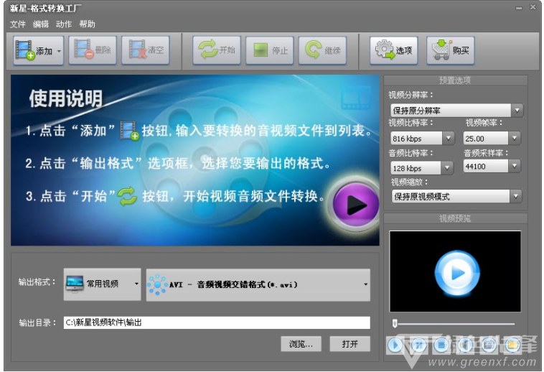Viewport: 544px width, 372px height.
Task: Open the 视频比特率 dropdown showing 816 kbps
Action: 422,139
